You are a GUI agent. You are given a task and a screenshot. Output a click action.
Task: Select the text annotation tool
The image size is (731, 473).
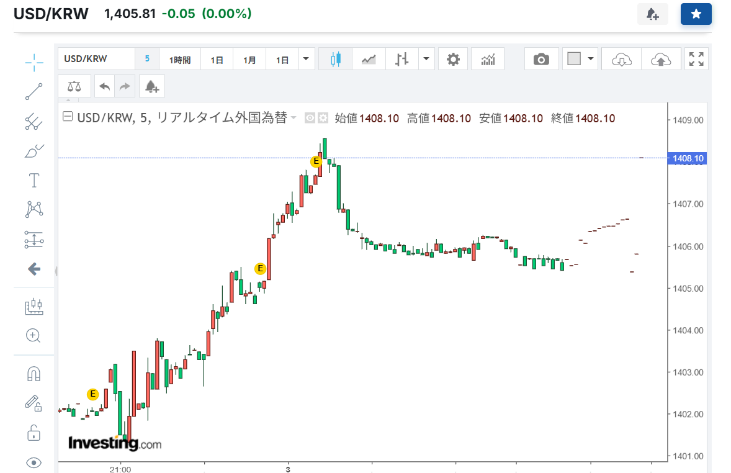tap(34, 181)
